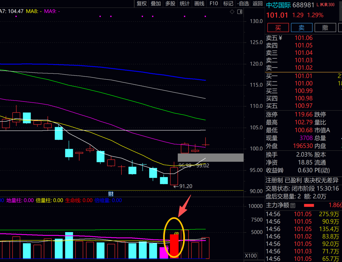Open F10 company information
This screenshot has width=342, height=262.
(x=214, y=4)
